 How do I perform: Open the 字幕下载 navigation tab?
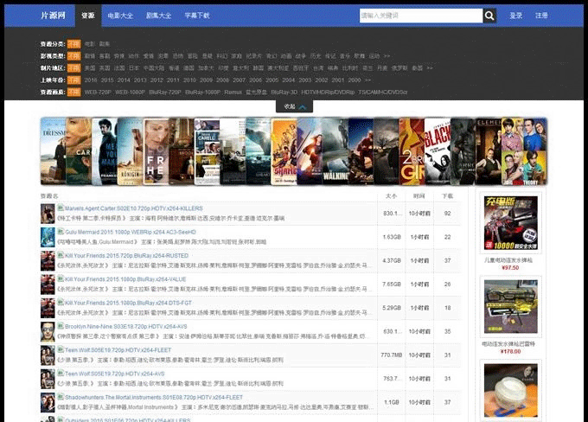tap(197, 16)
